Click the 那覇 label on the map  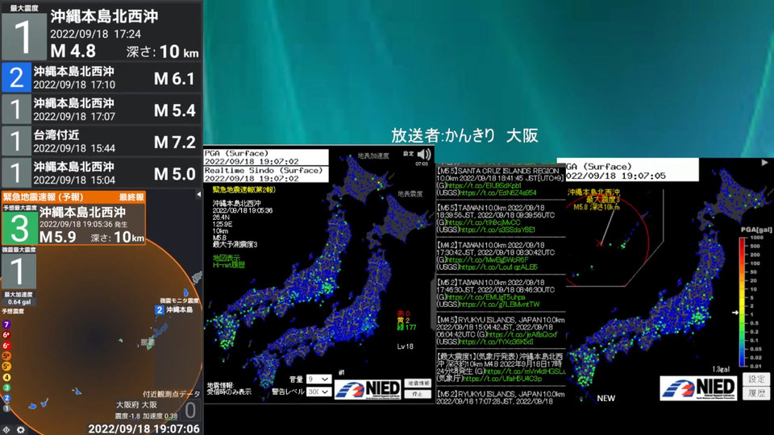click(147, 342)
